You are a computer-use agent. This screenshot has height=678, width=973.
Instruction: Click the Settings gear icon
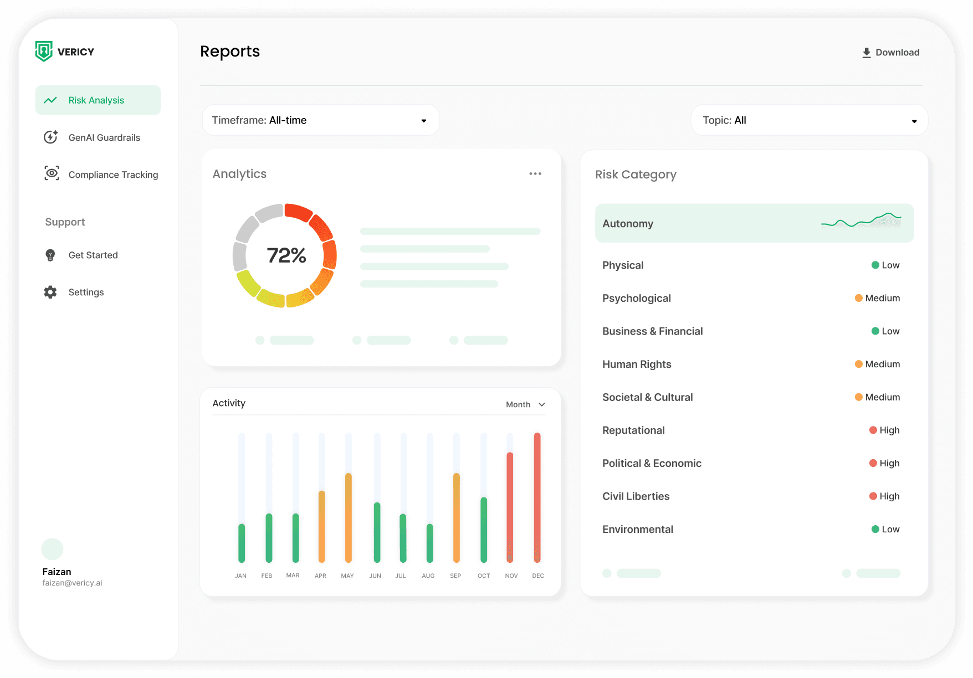pyautogui.click(x=50, y=292)
